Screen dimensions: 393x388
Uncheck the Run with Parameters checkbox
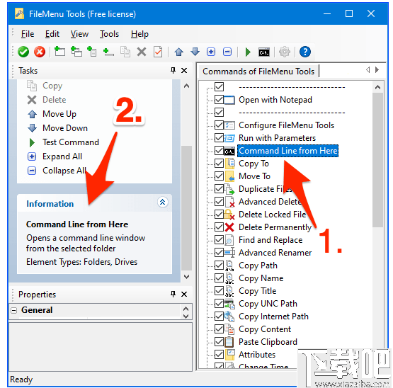(219, 138)
